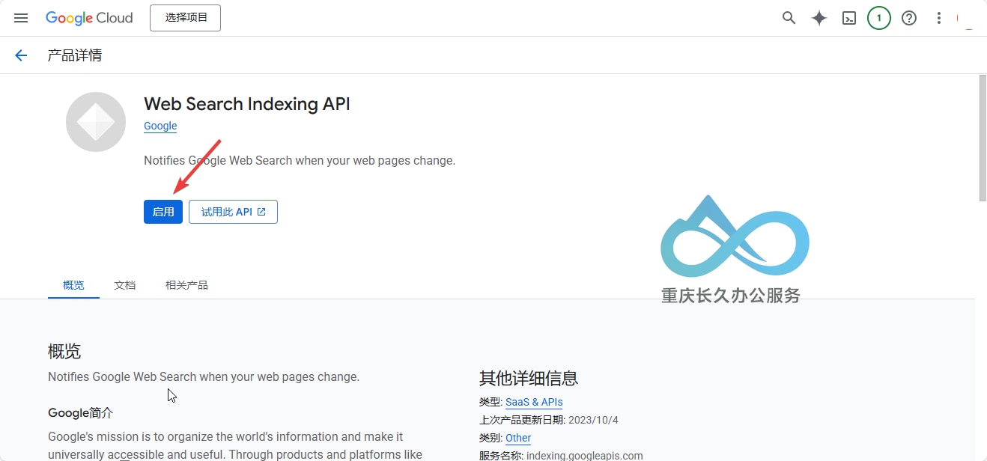987x461 pixels.
Task: Go back with the left arrow
Action: click(x=21, y=55)
